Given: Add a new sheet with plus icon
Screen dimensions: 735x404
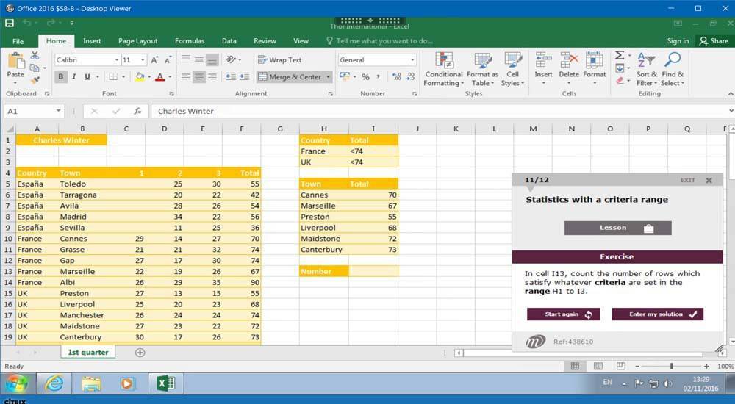Looking at the screenshot, I should (140, 353).
